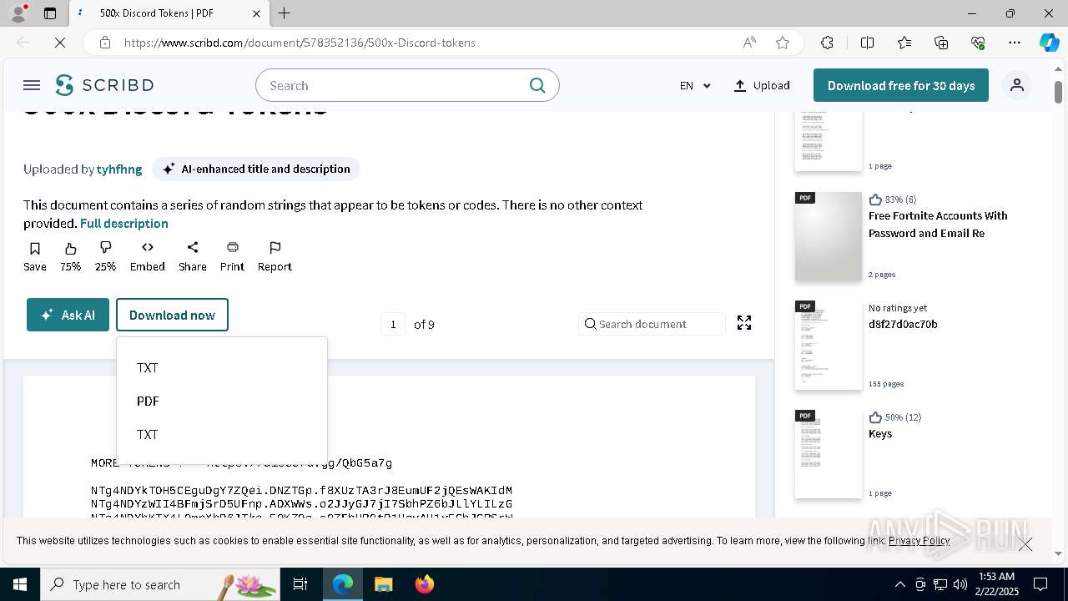The width and height of the screenshot is (1068, 601).
Task: Stop page loading in browser
Action: pos(60,43)
